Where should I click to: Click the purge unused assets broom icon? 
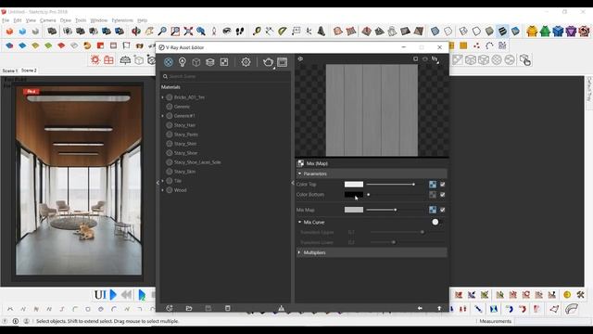click(281, 308)
